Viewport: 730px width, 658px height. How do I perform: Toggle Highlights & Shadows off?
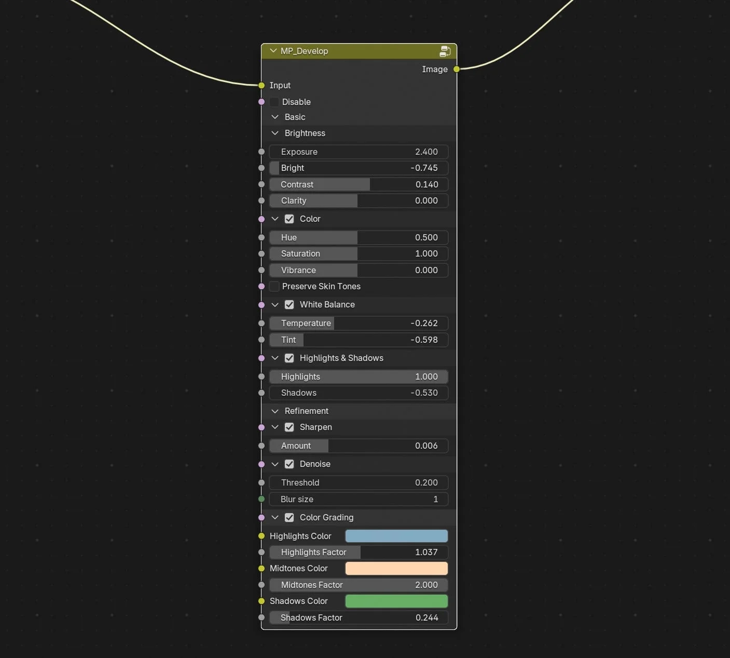pos(289,358)
